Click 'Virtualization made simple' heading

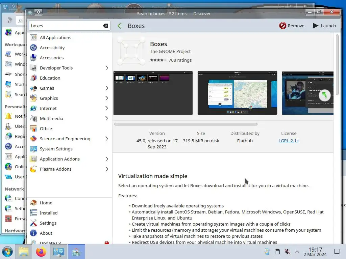[153, 176]
